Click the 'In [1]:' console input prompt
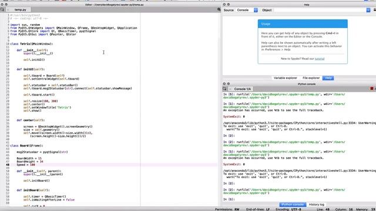376x211 pixels. (x=229, y=199)
